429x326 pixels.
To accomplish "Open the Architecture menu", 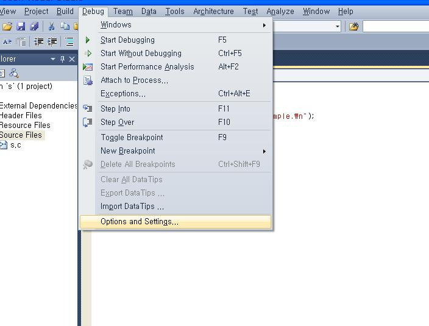I will [213, 12].
